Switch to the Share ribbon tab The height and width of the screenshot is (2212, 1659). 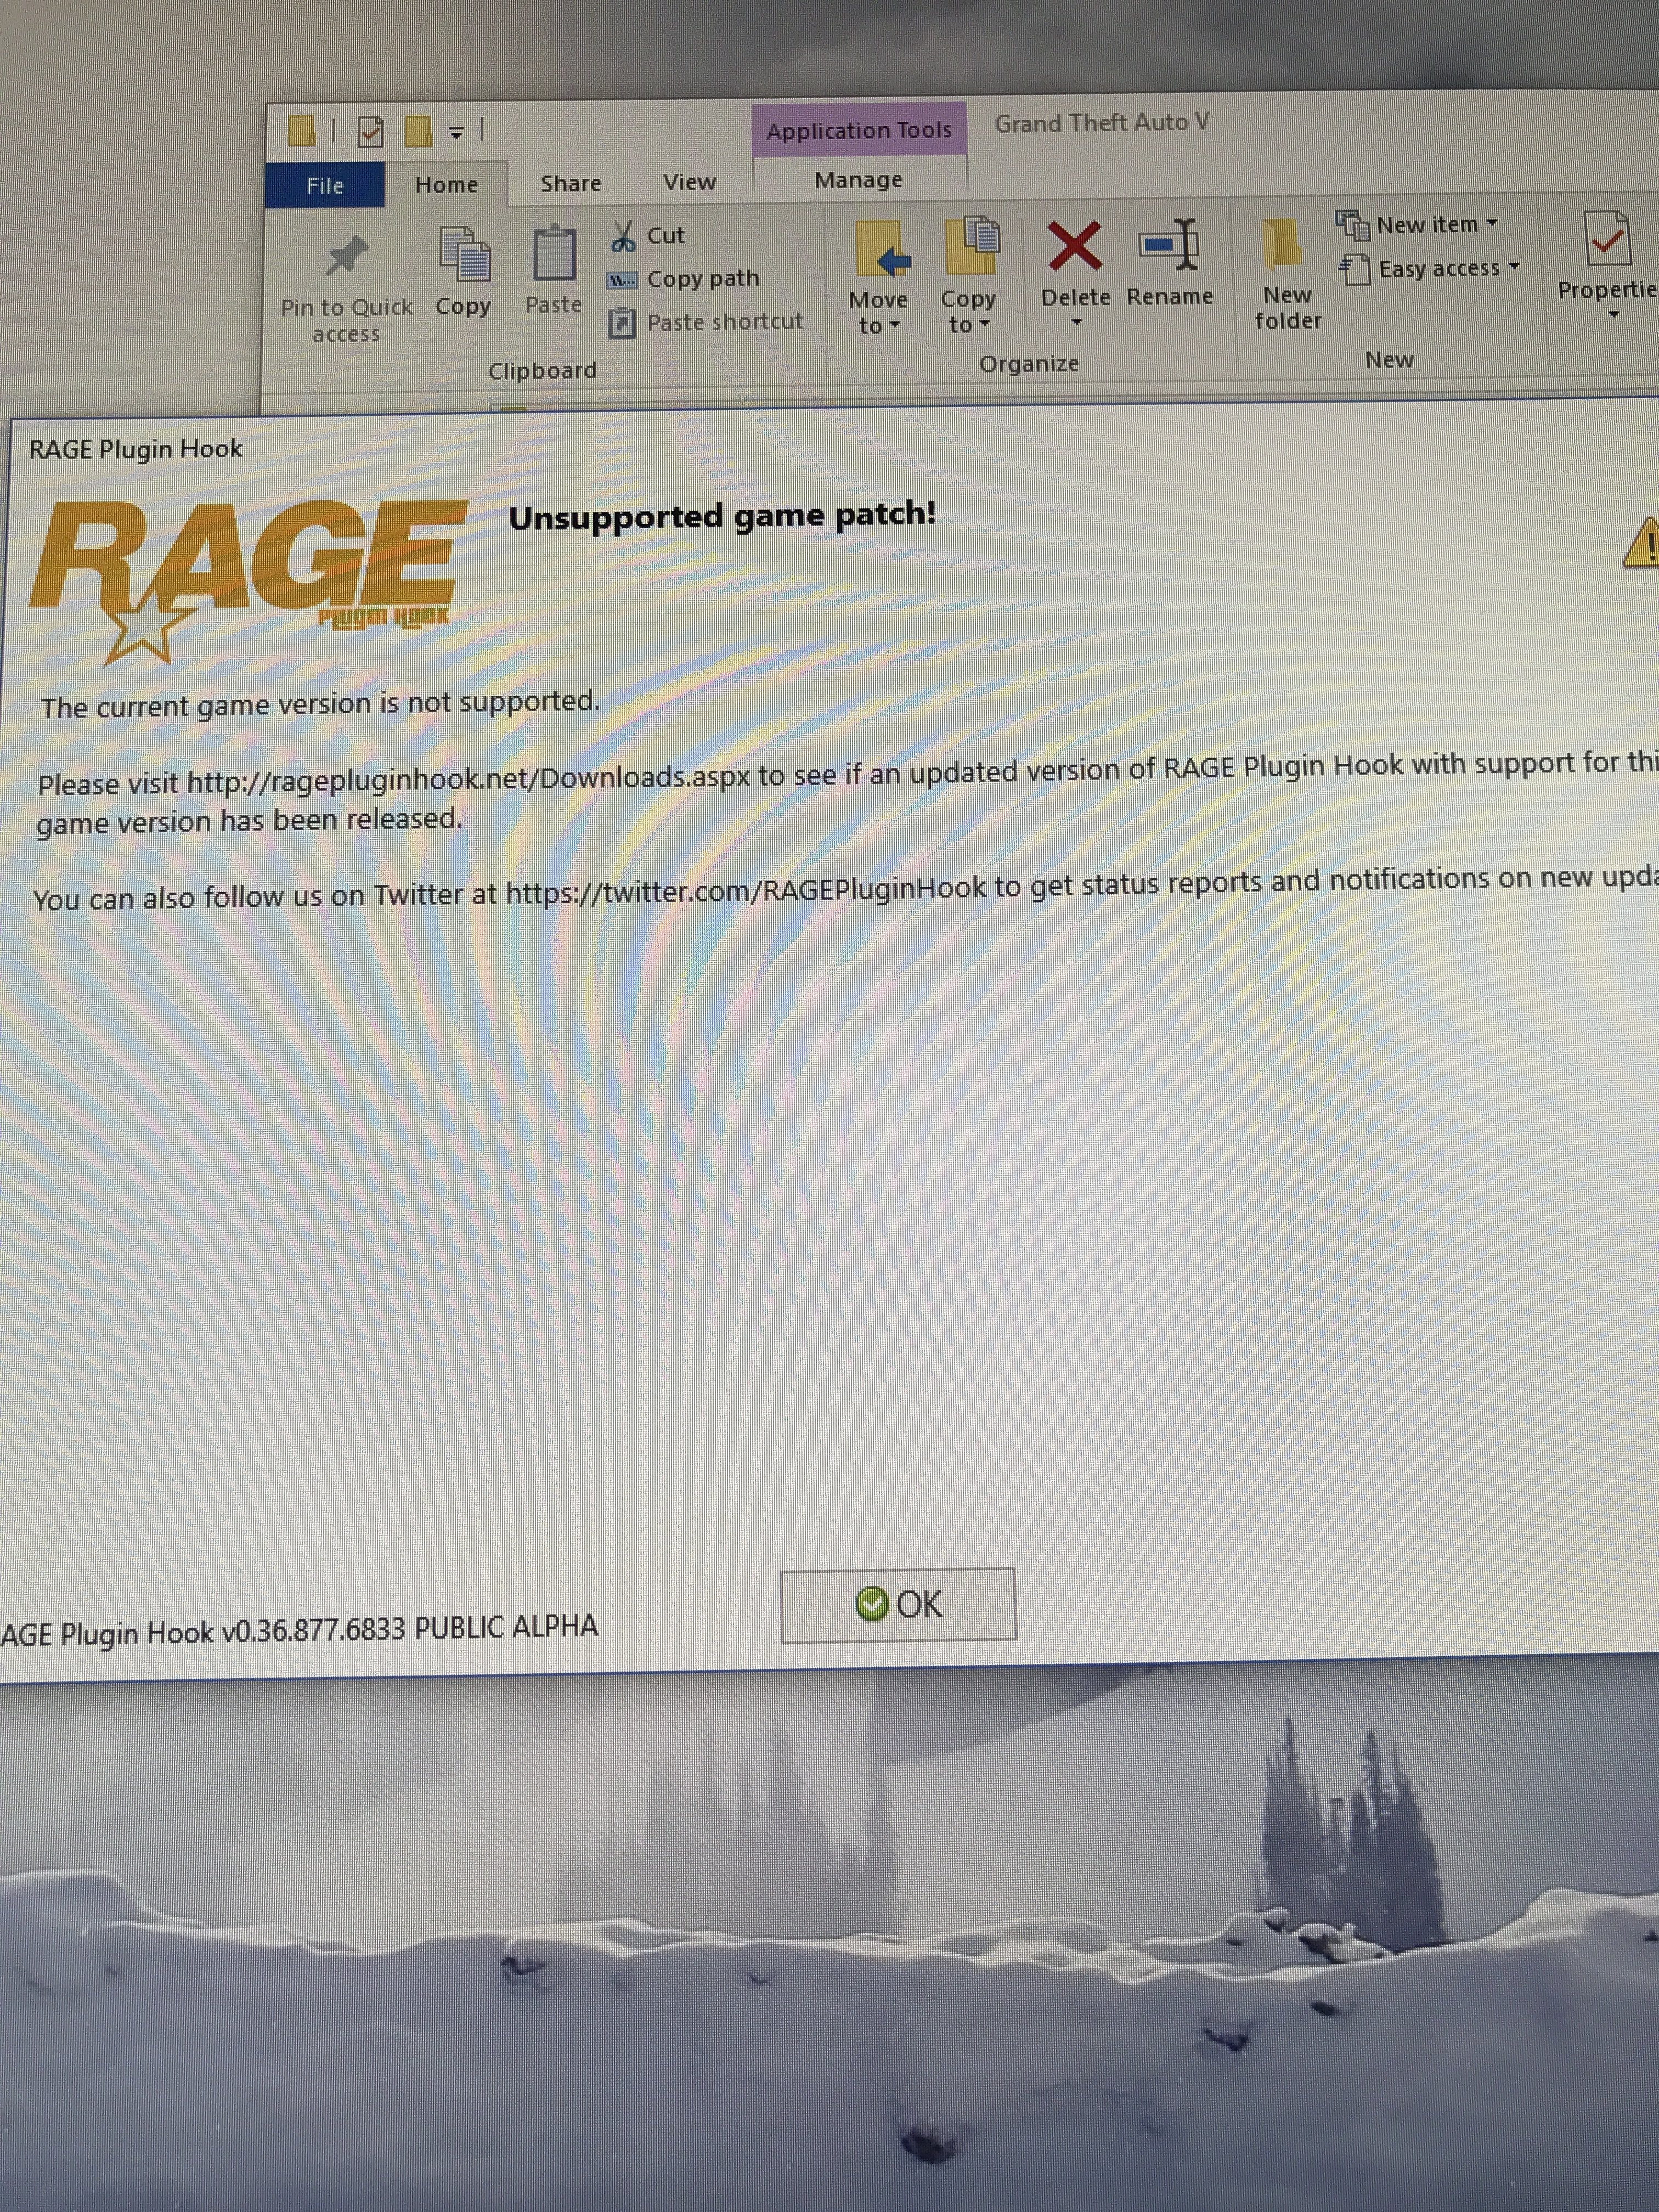click(570, 184)
